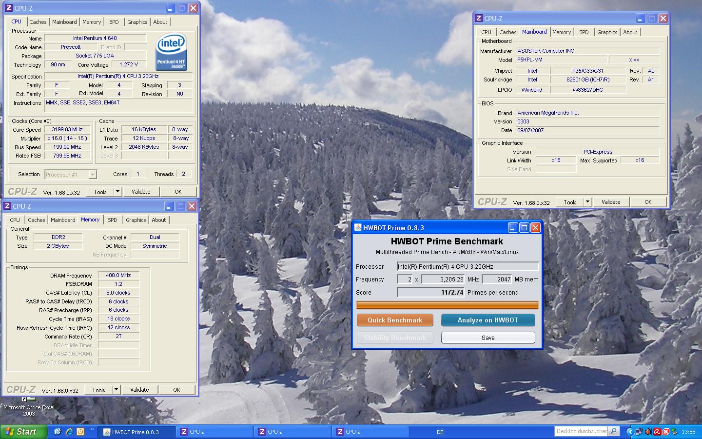Click the Intel Pentium 4 HT logo
The image size is (702, 439).
171,52
